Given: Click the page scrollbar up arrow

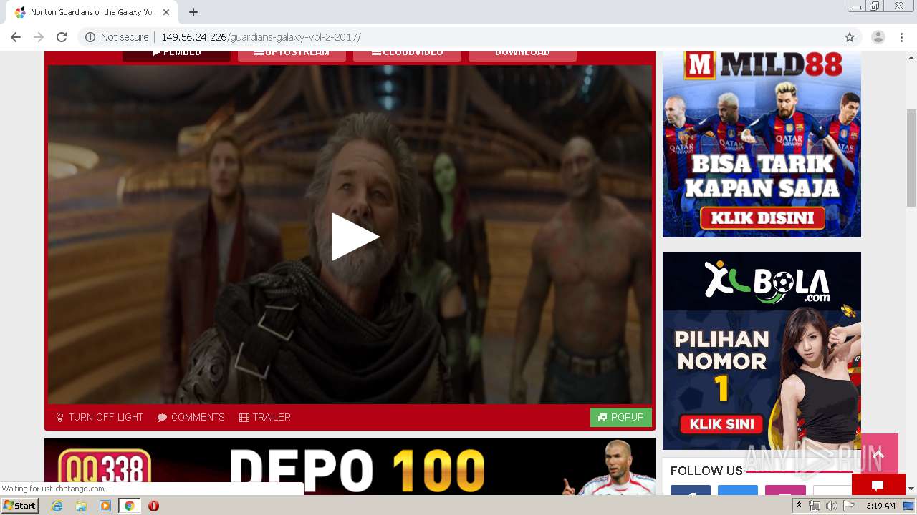Looking at the screenshot, I should pos(911,57).
